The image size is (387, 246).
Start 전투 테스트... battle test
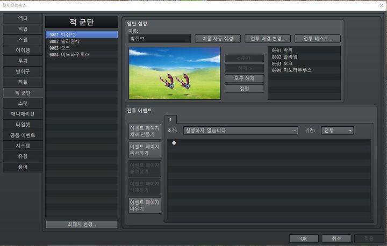coord(318,39)
